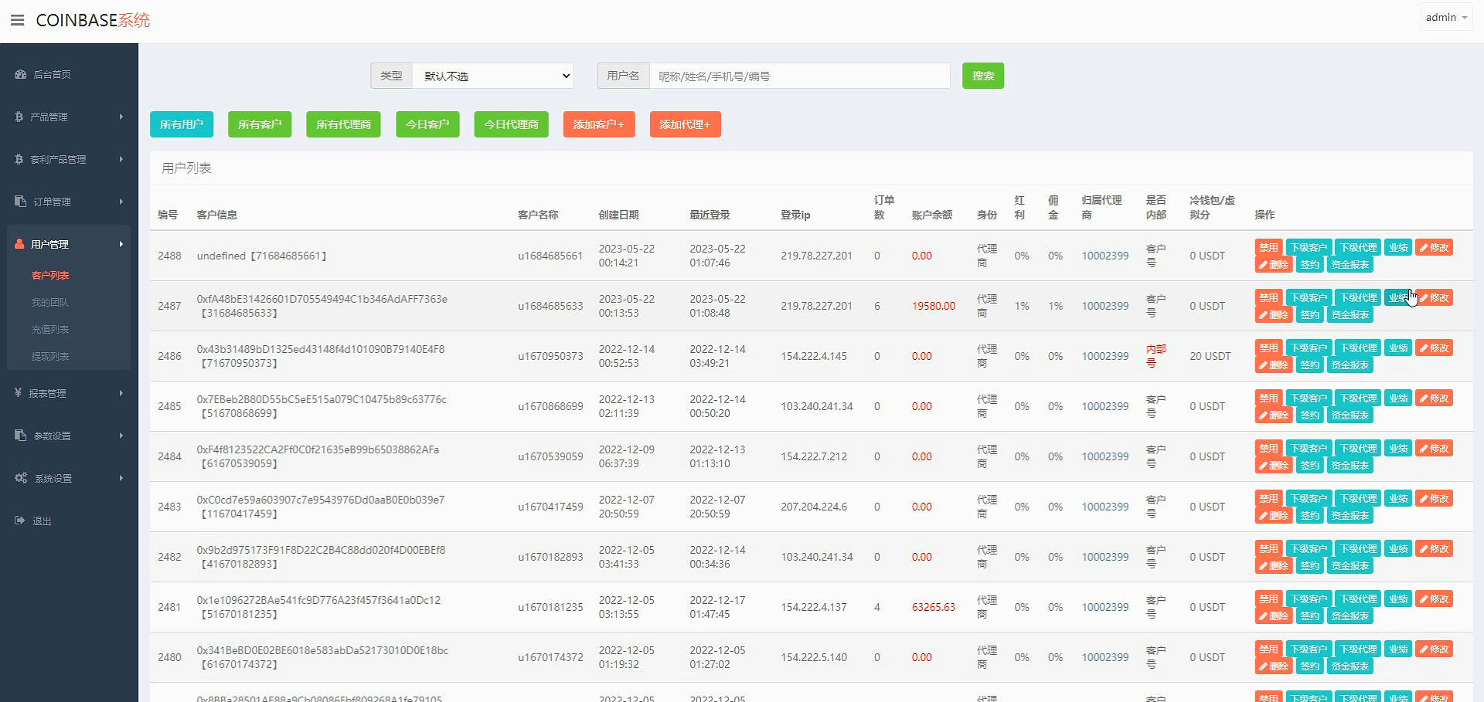
Task: Click the 报表管理 yen icon
Action: coord(19,393)
